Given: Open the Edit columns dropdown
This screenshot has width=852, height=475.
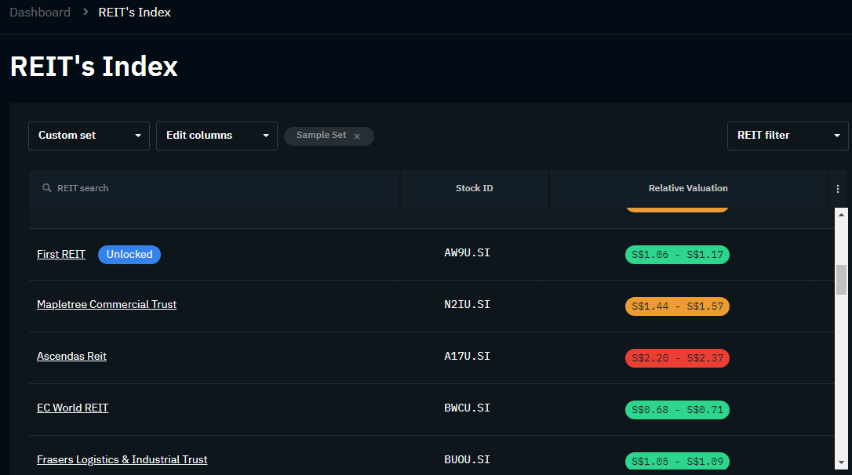Looking at the screenshot, I should [x=217, y=136].
